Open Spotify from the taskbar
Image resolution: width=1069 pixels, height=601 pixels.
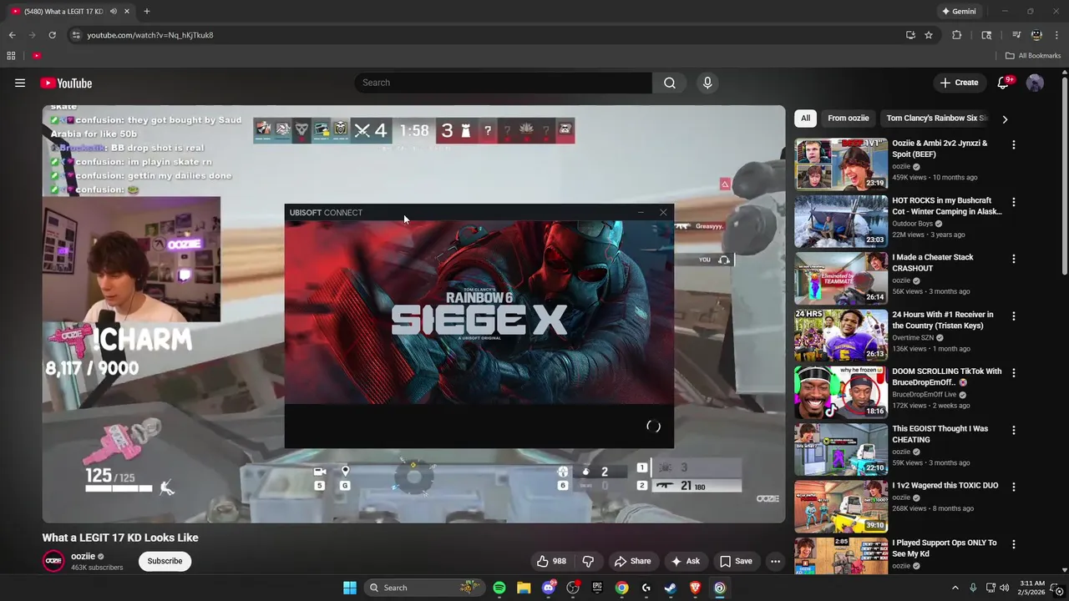(x=499, y=588)
